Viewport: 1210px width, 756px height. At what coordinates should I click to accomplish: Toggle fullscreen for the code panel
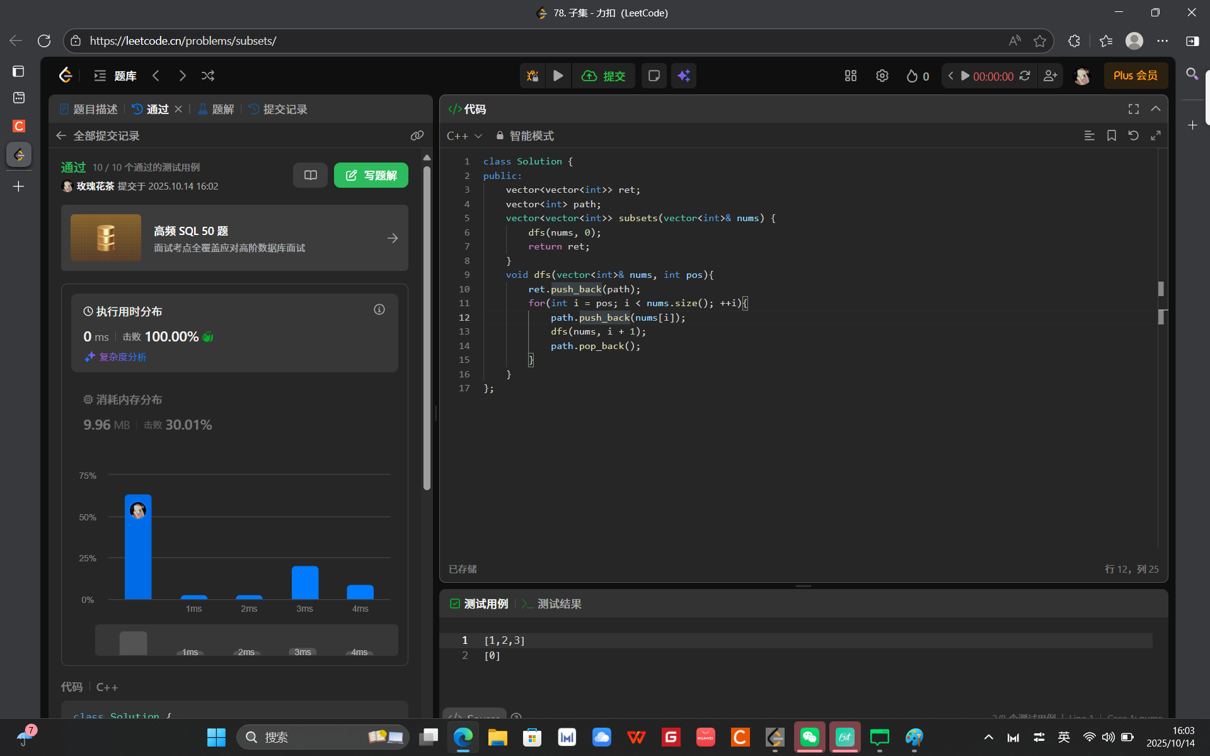point(1133,109)
